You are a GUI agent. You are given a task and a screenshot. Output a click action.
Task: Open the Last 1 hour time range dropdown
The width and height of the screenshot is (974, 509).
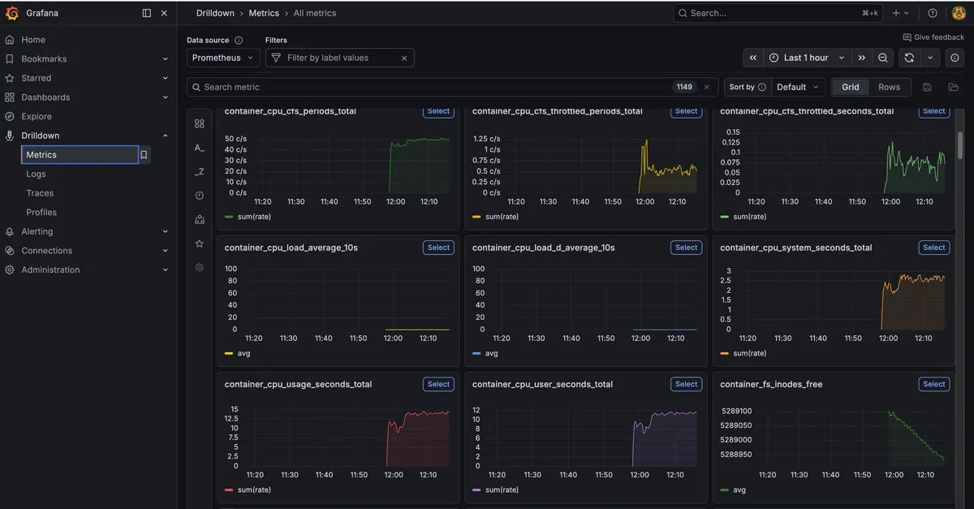pyautogui.click(x=805, y=58)
